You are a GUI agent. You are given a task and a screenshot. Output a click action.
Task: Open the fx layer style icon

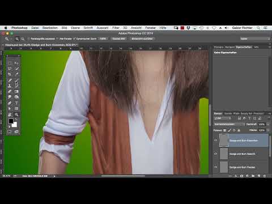coord(236,176)
